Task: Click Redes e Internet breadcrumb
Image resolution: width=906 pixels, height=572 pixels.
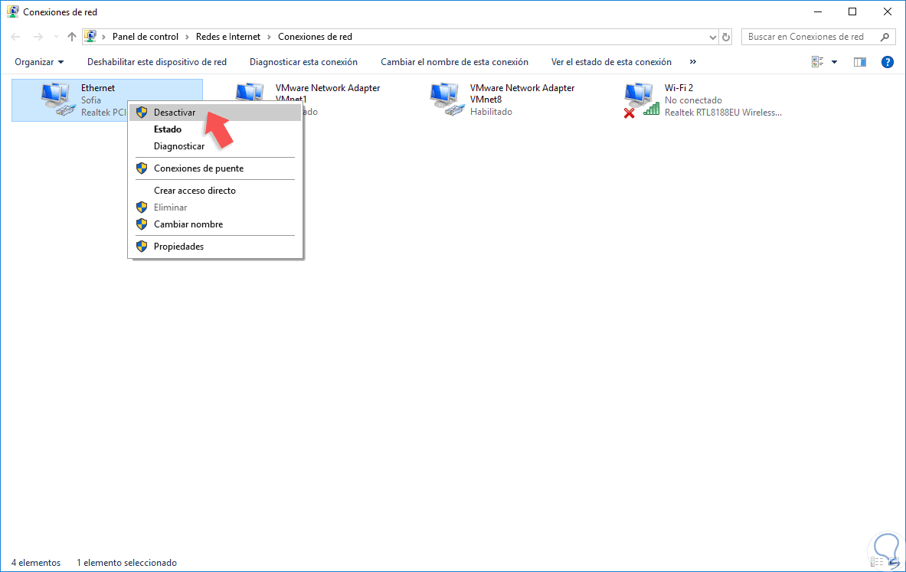Action: point(228,37)
